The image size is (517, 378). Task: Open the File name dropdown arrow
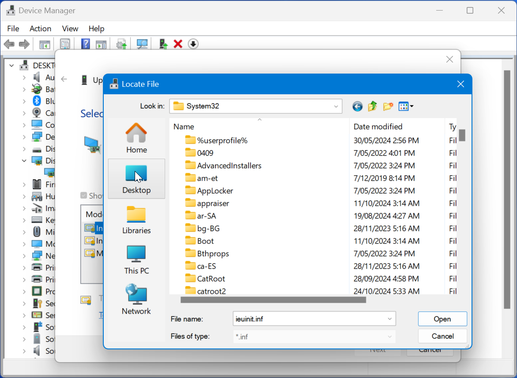[390, 319]
